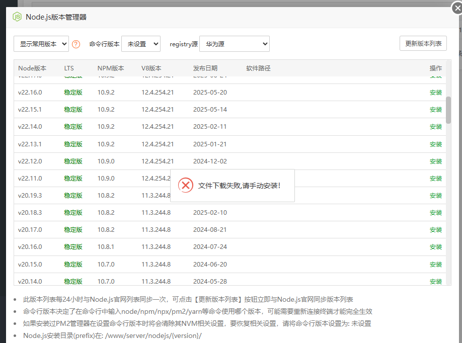The height and width of the screenshot is (343, 462).
Task: Open the 显示常用版本 dropdown
Action: (41, 44)
